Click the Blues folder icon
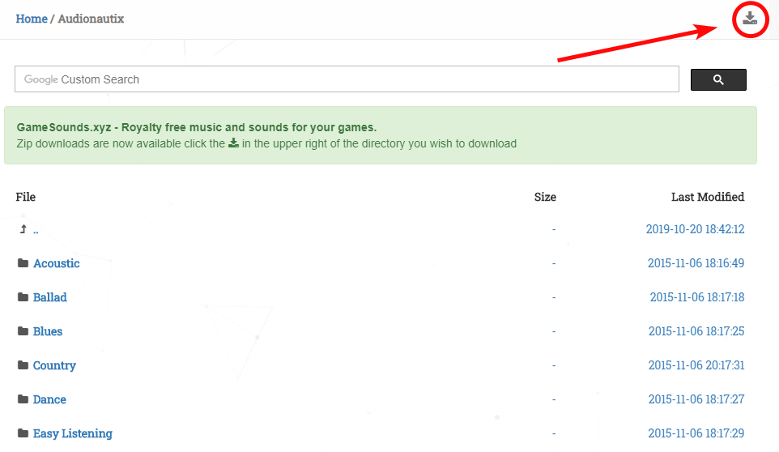The width and height of the screenshot is (779, 452). coord(23,330)
